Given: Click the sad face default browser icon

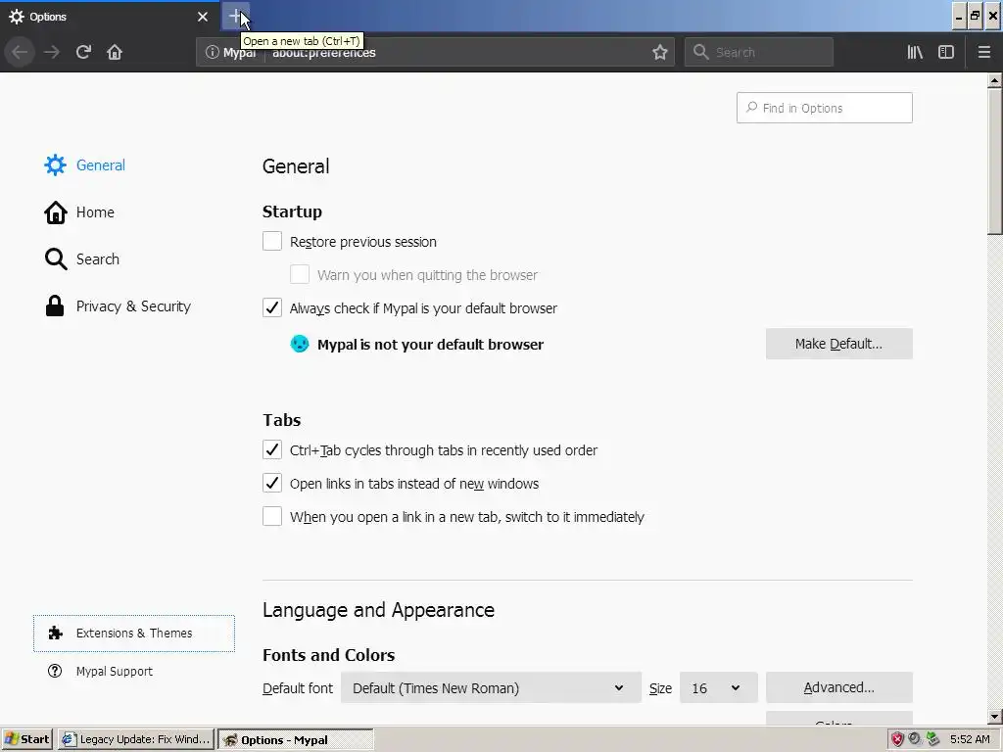Looking at the screenshot, I should (300, 344).
